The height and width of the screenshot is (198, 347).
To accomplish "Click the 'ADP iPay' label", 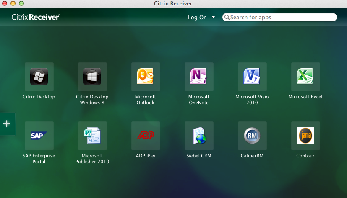I will (x=146, y=156).
